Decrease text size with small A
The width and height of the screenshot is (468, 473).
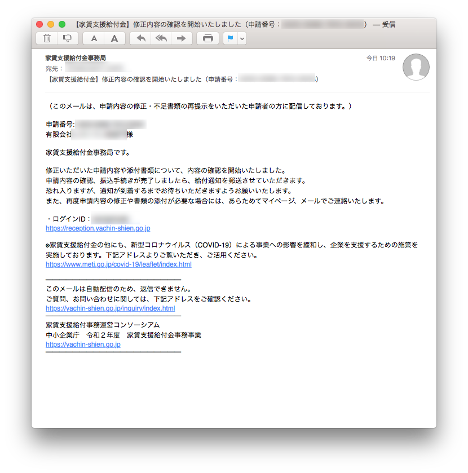tap(94, 38)
